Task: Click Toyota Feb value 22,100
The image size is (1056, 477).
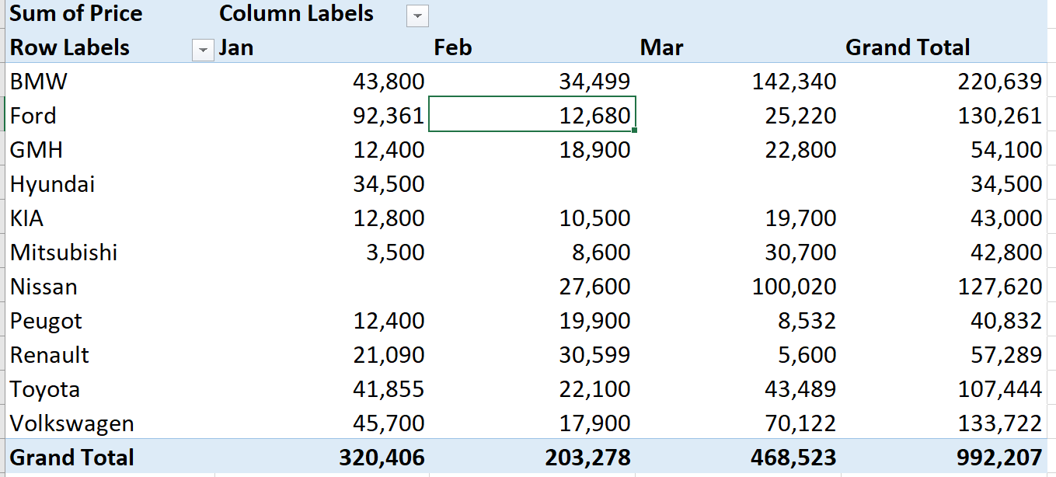Action: 594,389
